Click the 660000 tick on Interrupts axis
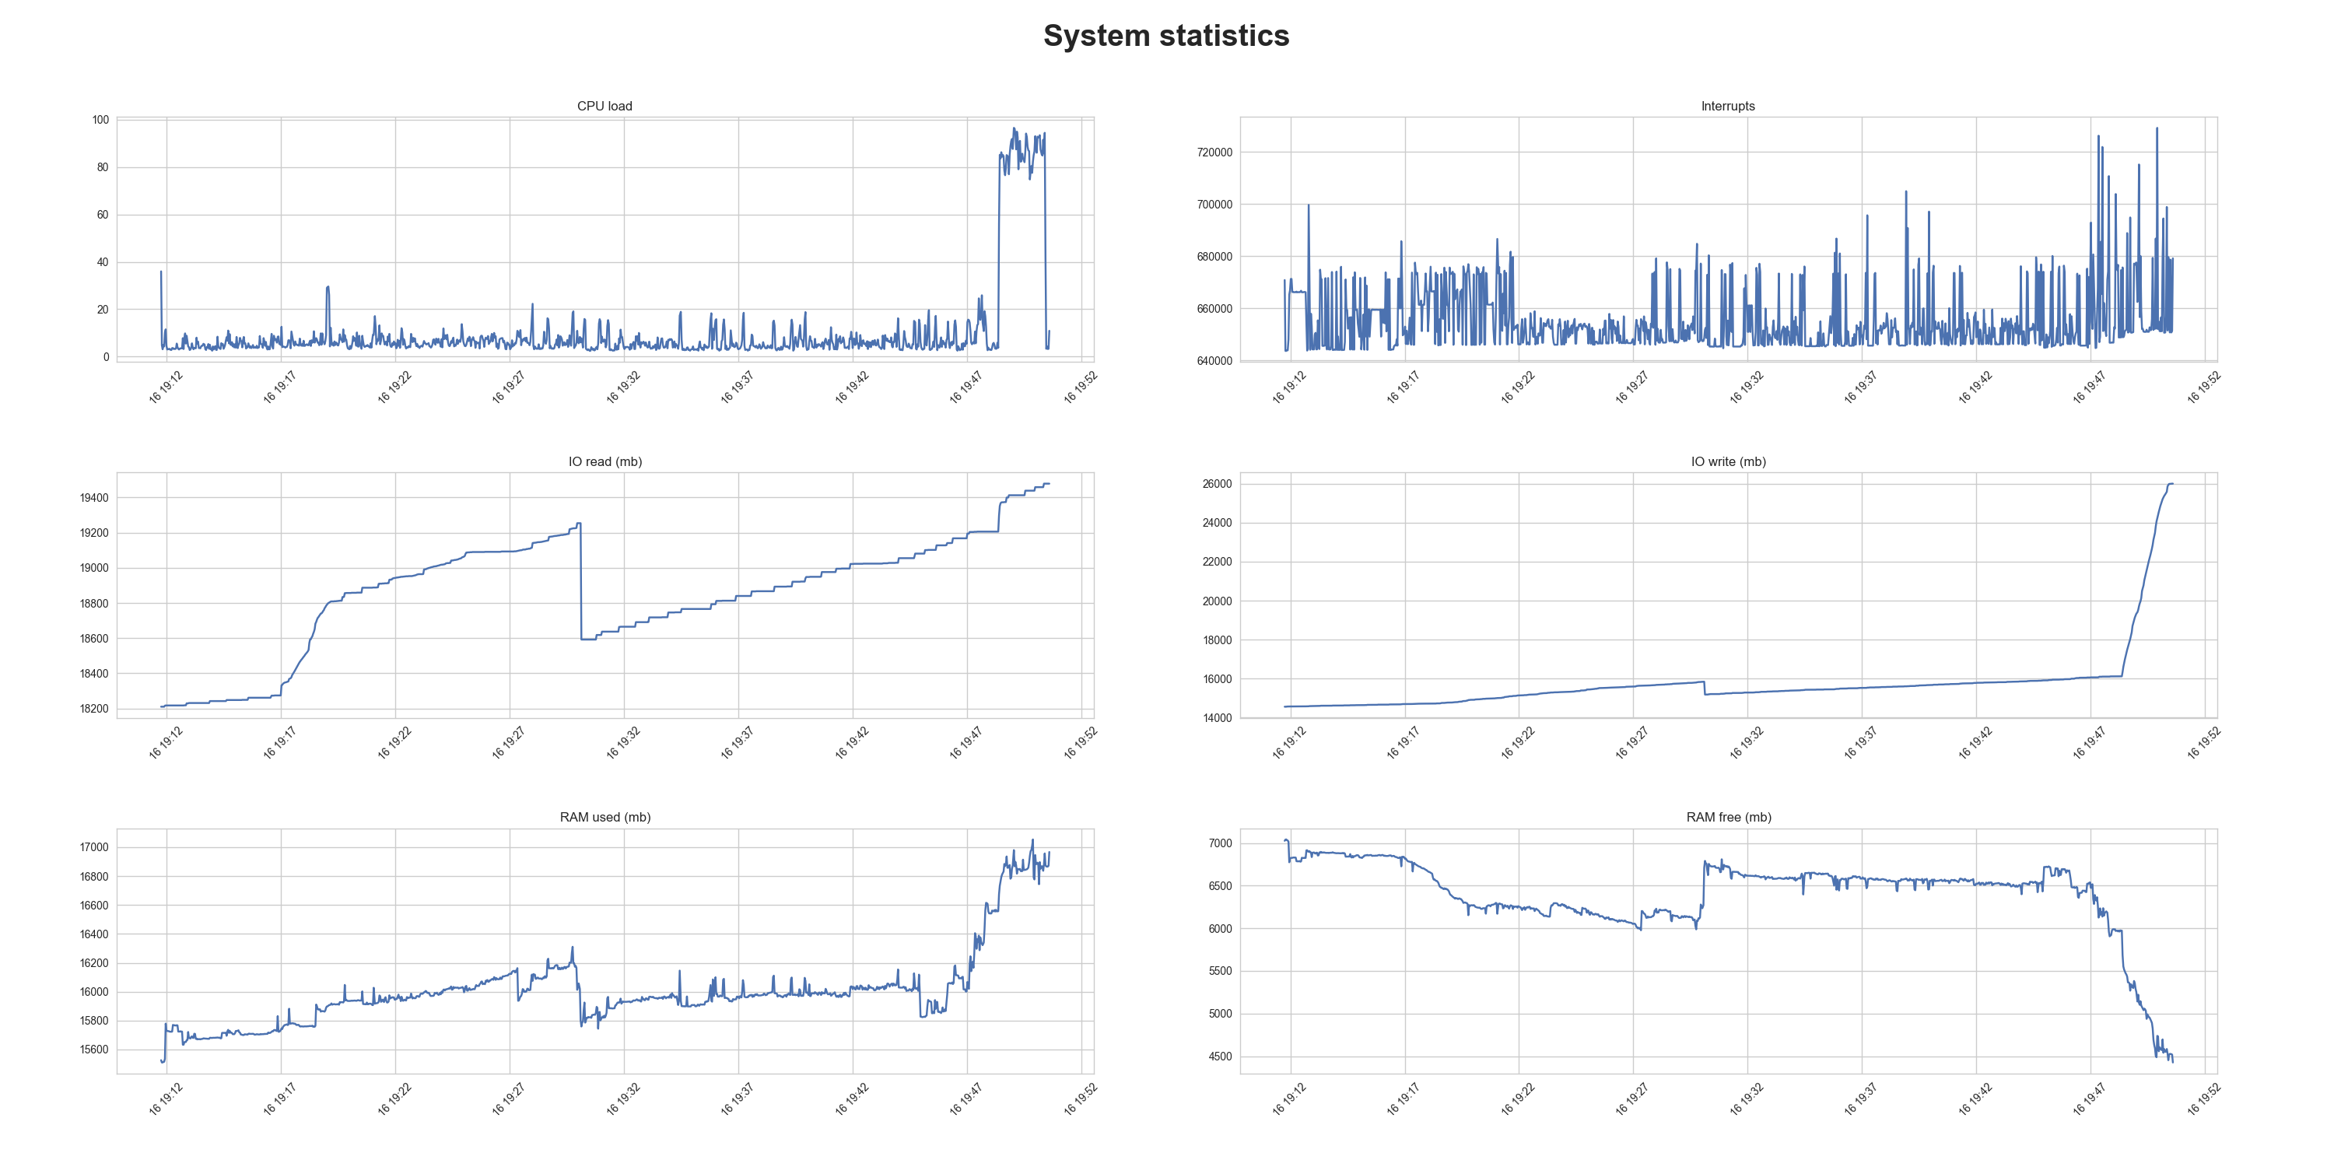Screen dimensions: 2334x1167 tap(1214, 309)
